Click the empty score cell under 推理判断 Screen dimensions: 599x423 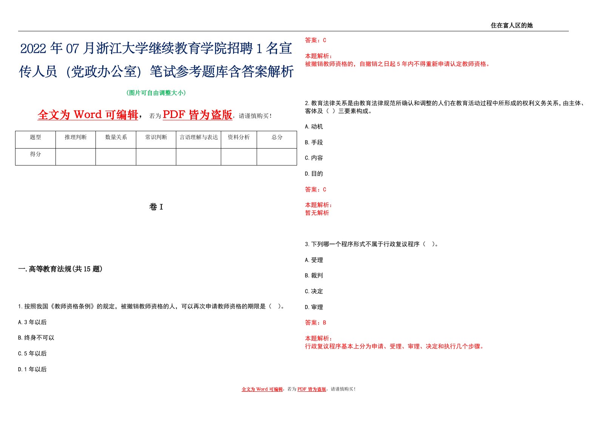click(75, 157)
